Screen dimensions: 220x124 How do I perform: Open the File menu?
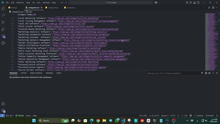7,3
